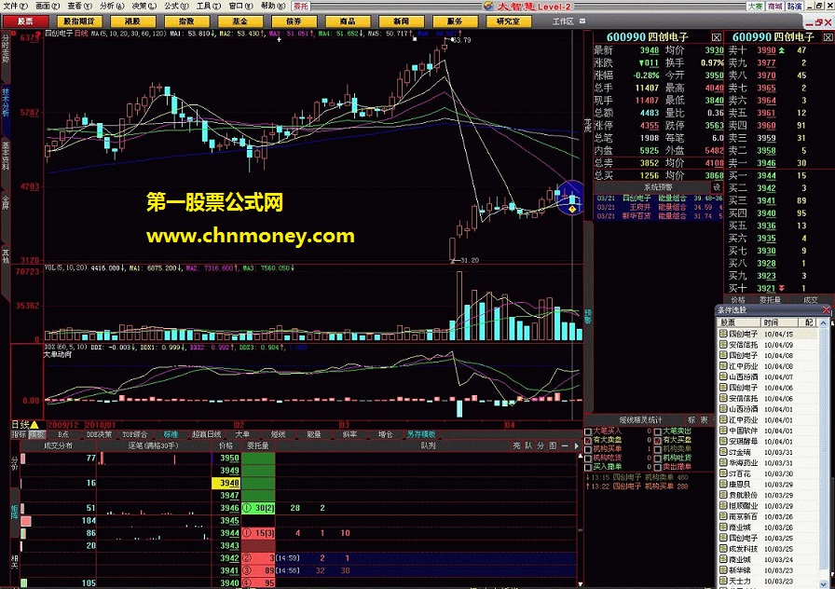Click the 条件选股 list scrollbar
Screen dimensions: 835x589
tap(823, 453)
